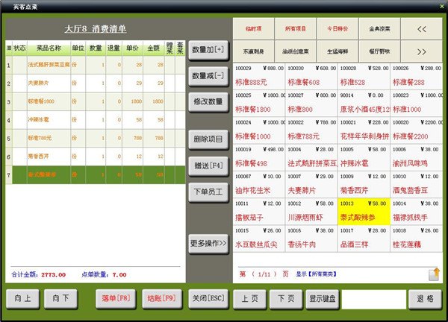Select the 原浆小酒45度 dish tile
The width and height of the screenshot is (448, 322).
[364, 104]
